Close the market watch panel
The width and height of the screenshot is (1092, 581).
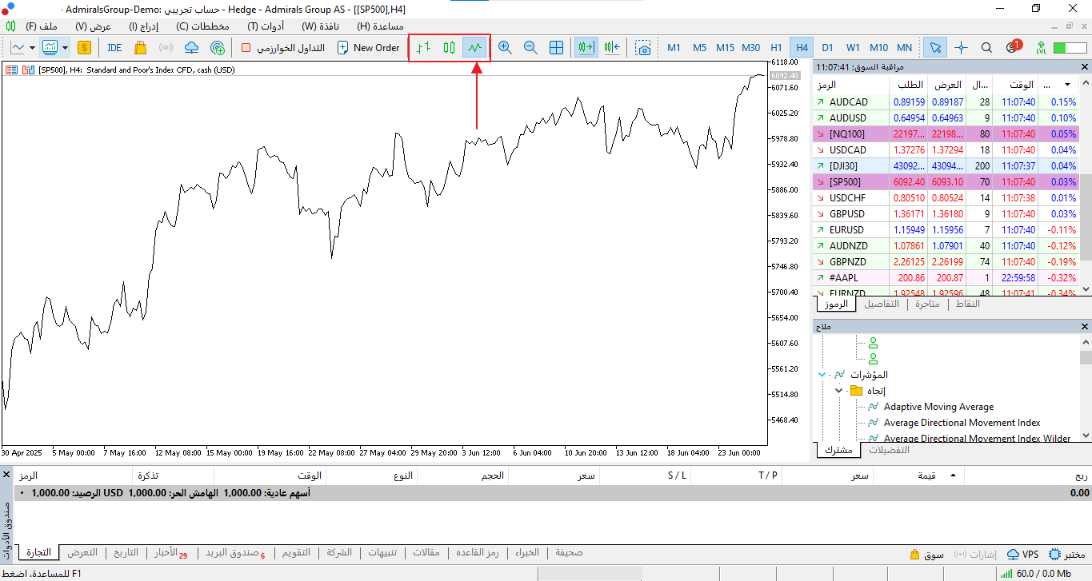pos(1085,67)
